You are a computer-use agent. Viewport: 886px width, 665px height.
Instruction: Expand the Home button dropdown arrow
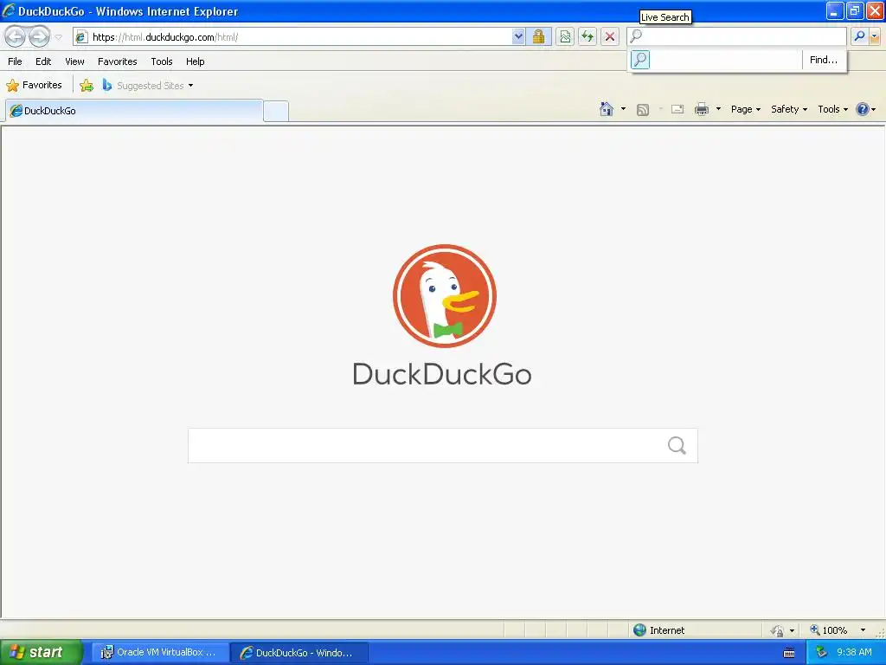pyautogui.click(x=623, y=109)
